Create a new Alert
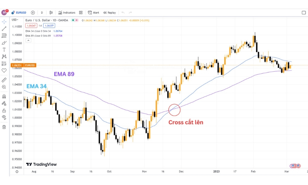Image resolution: width=308 pixels, height=185 pixels. point(94,12)
